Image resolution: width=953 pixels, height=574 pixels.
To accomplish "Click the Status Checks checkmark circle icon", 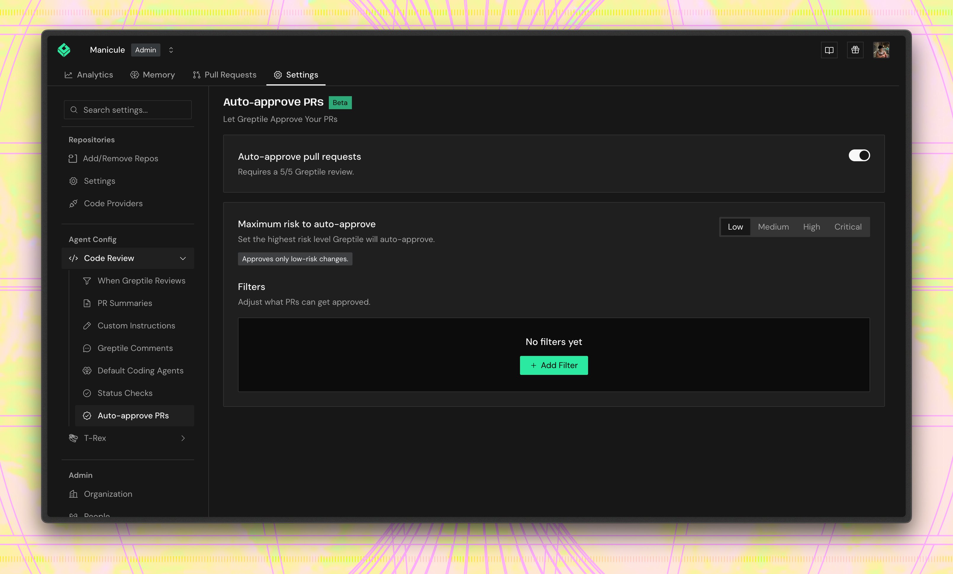I will pyautogui.click(x=87, y=393).
